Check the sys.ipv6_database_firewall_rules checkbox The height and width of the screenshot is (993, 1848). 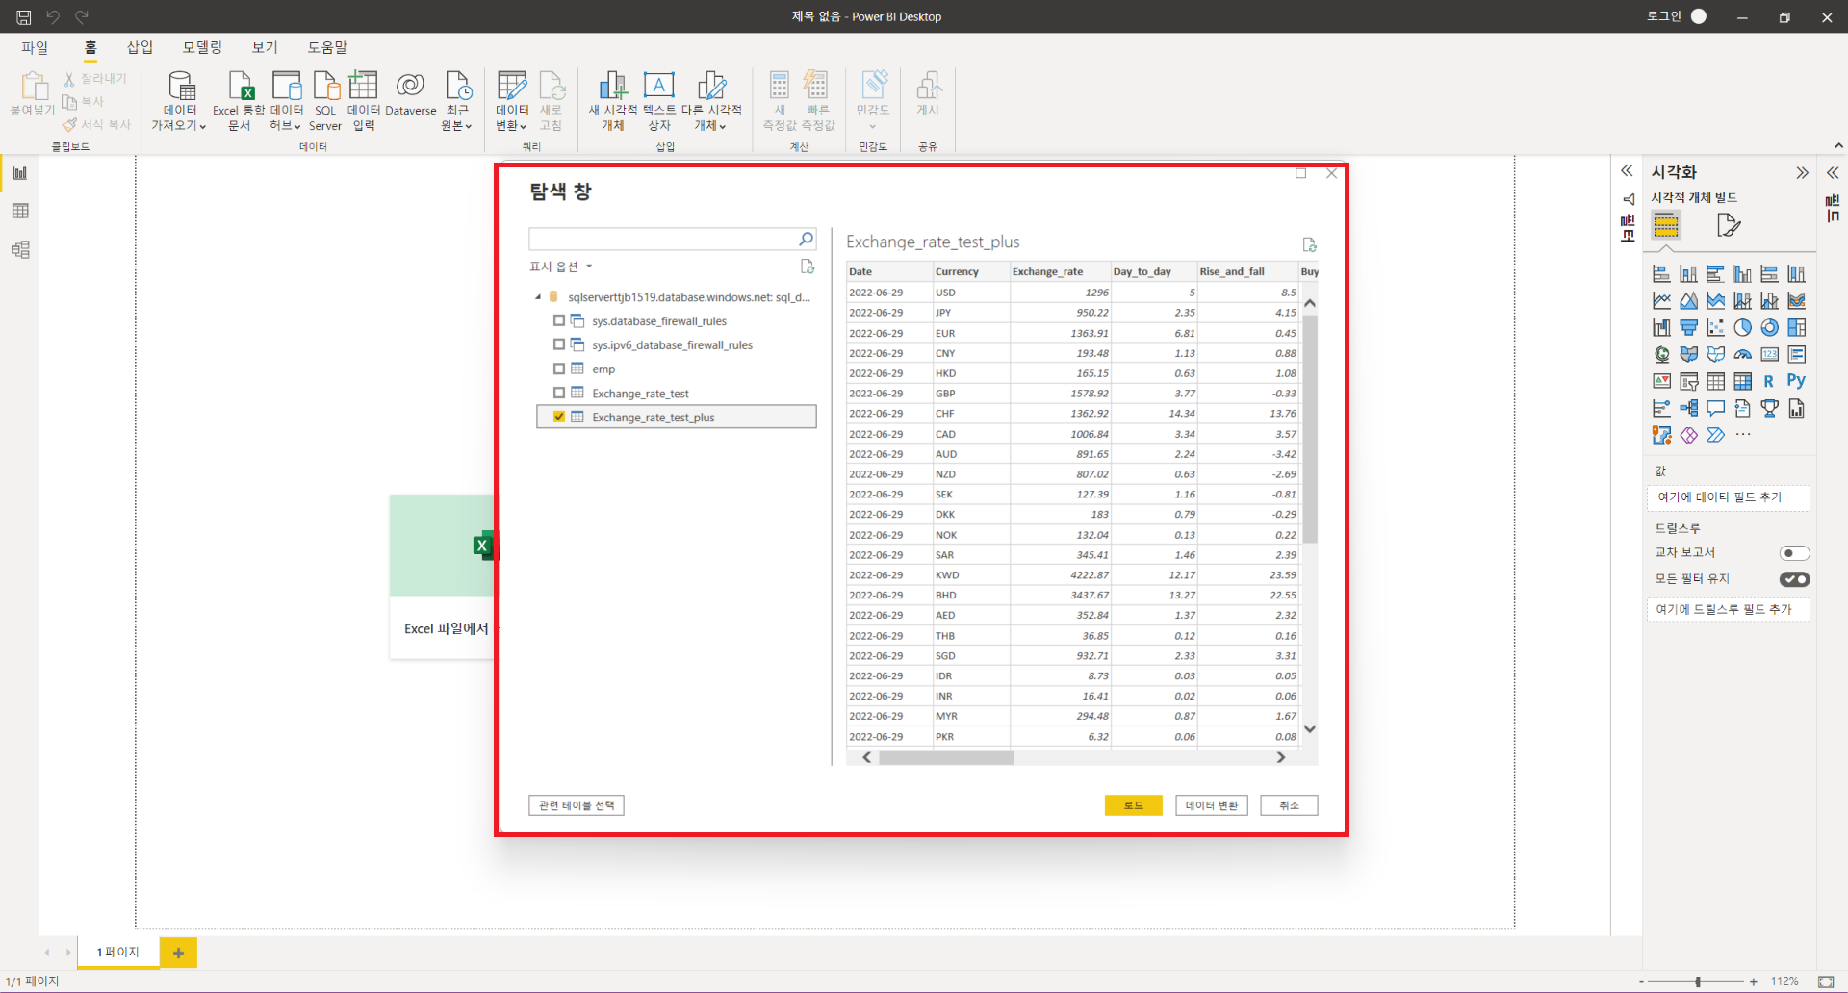click(559, 344)
